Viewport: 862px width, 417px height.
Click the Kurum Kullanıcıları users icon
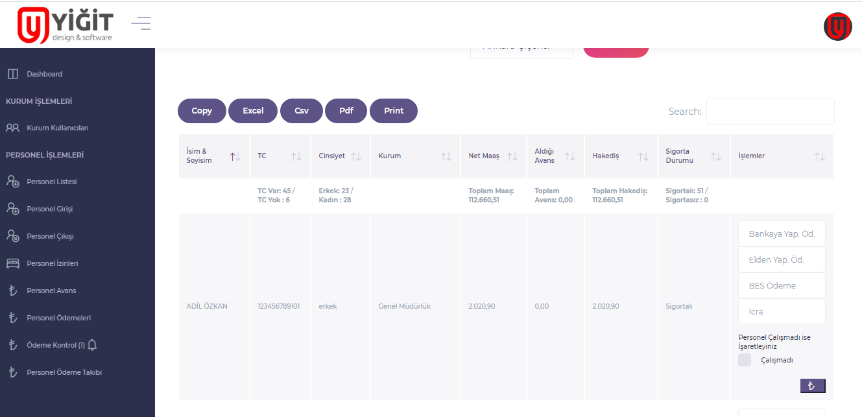[13, 128]
